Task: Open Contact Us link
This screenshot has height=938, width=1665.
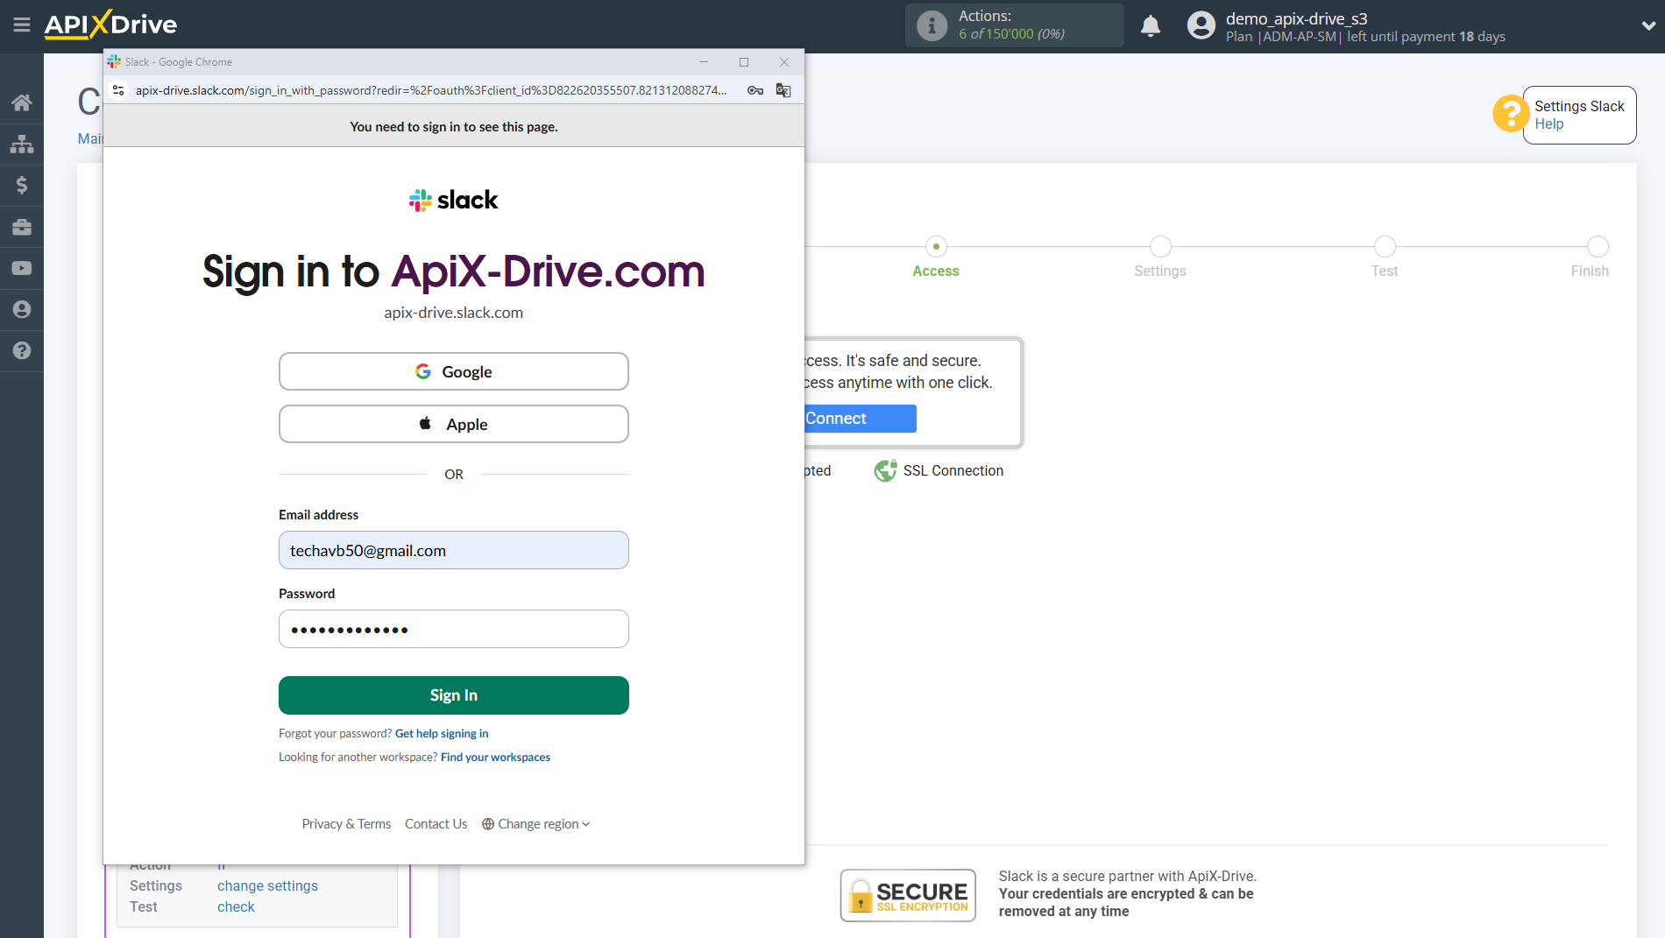Action: tap(436, 824)
